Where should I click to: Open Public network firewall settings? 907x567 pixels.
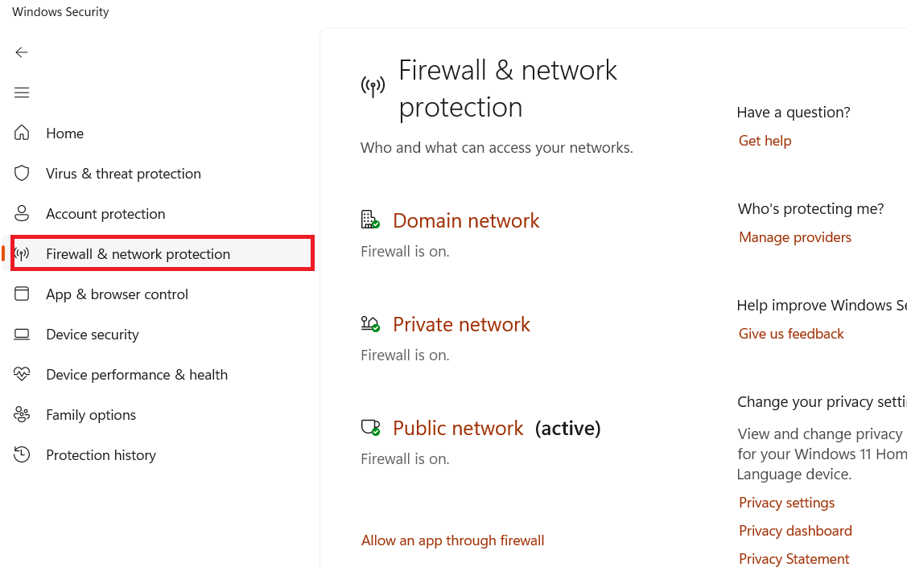(x=458, y=428)
